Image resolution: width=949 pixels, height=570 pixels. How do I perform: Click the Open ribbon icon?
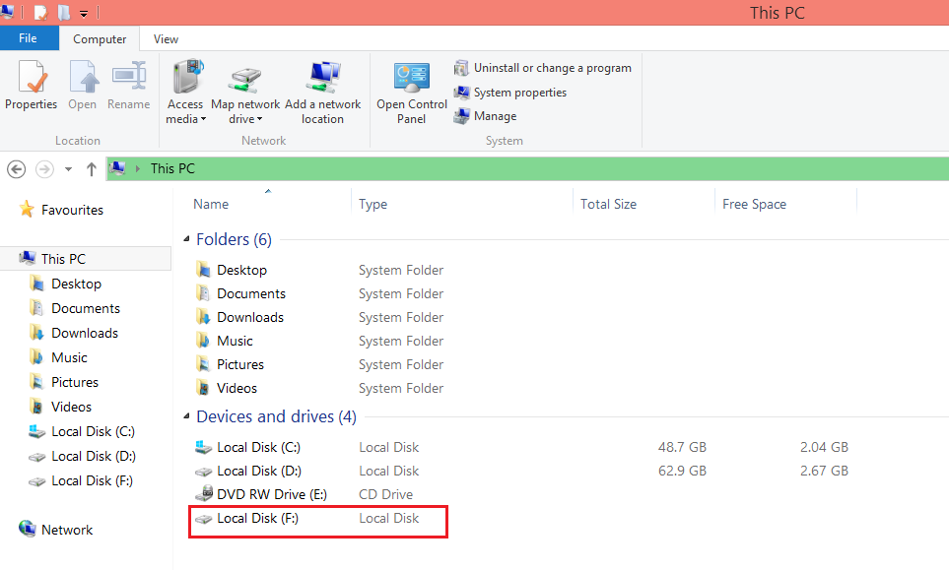[83, 77]
